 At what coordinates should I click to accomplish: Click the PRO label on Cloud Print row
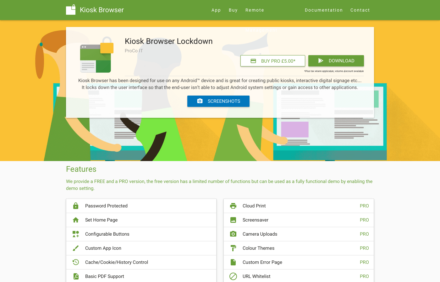point(364,206)
